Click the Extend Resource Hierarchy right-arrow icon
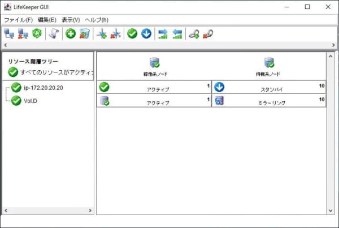This screenshot has height=228, width=339. coord(163,34)
